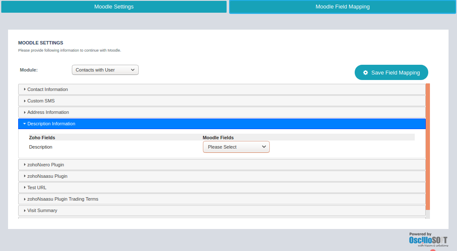
Task: Expand the Custom SMS section
Action: (222, 101)
